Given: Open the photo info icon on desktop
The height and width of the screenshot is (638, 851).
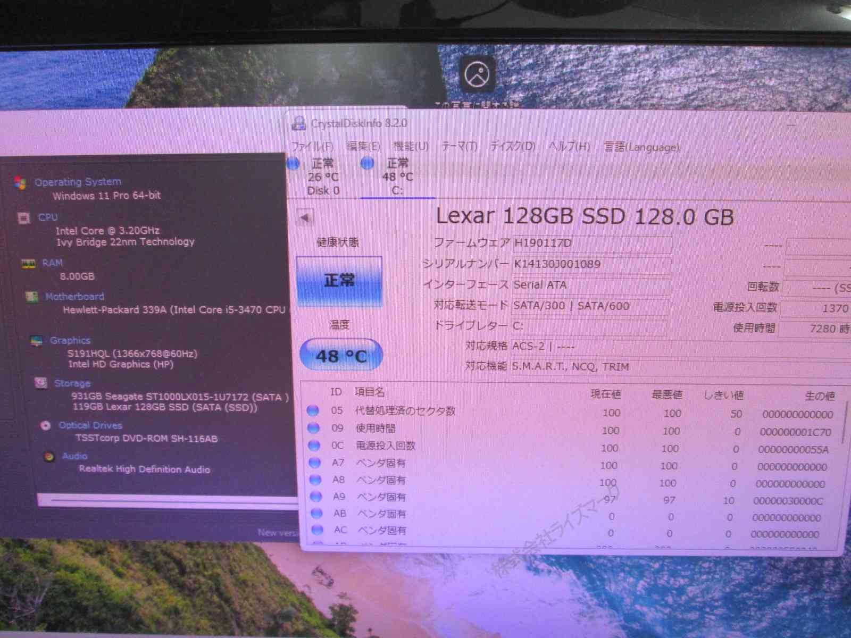Looking at the screenshot, I should pyautogui.click(x=477, y=74).
